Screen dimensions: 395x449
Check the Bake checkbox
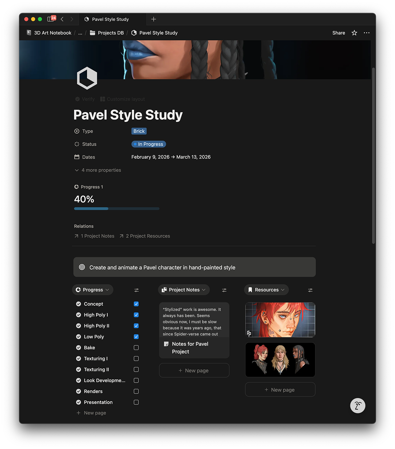136,348
